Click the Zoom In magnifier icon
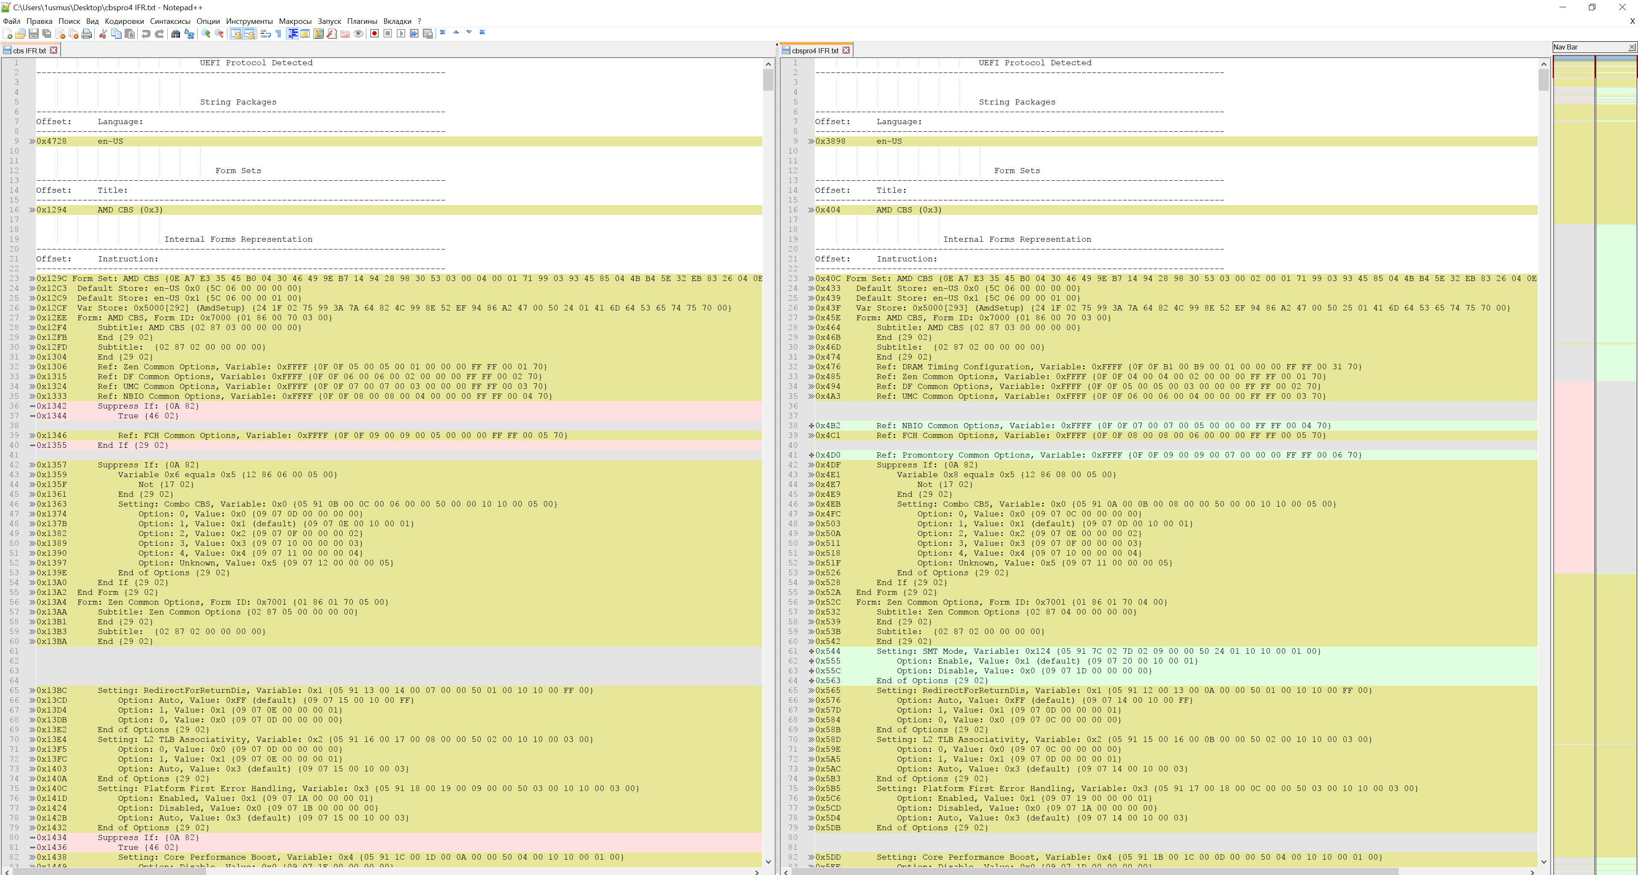 (x=205, y=34)
